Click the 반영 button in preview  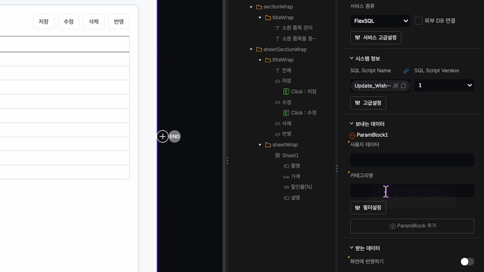pyautogui.click(x=119, y=22)
